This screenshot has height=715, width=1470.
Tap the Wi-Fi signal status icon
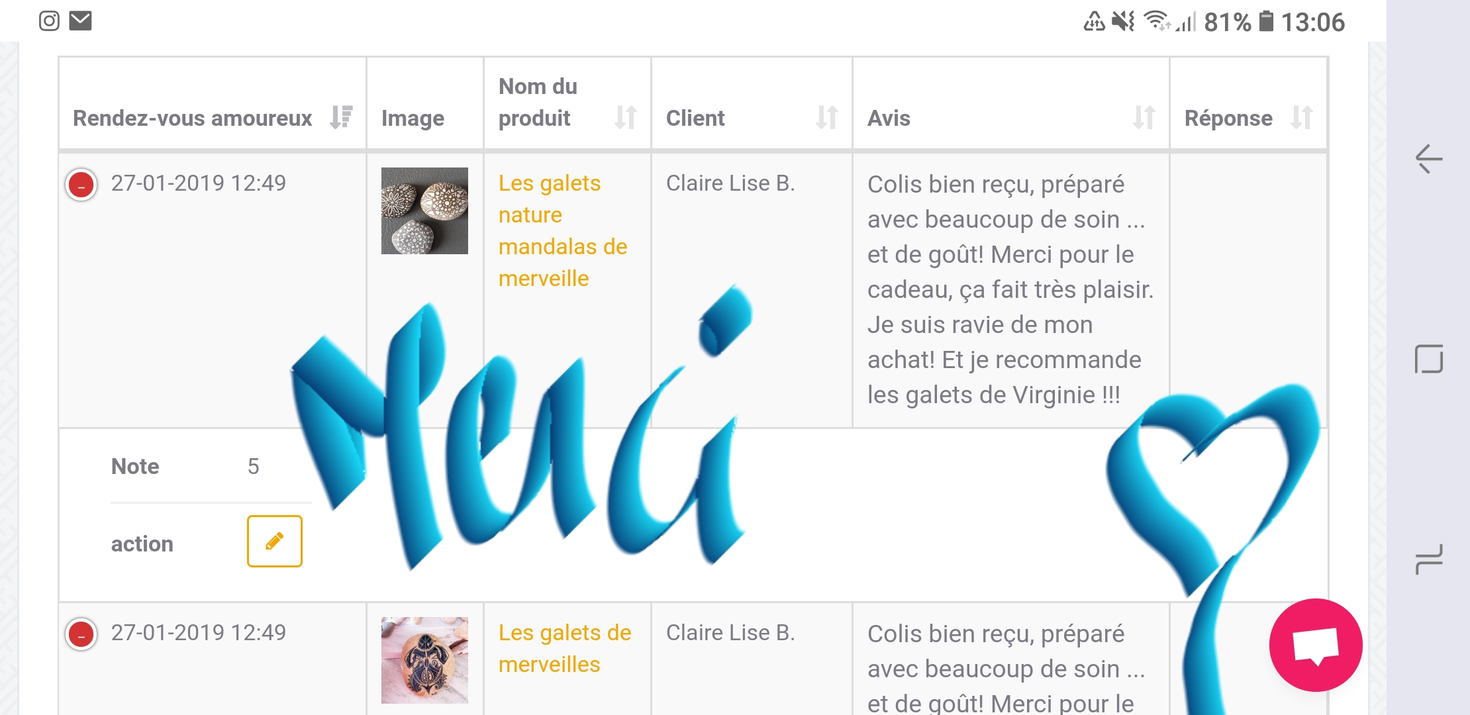[1157, 21]
